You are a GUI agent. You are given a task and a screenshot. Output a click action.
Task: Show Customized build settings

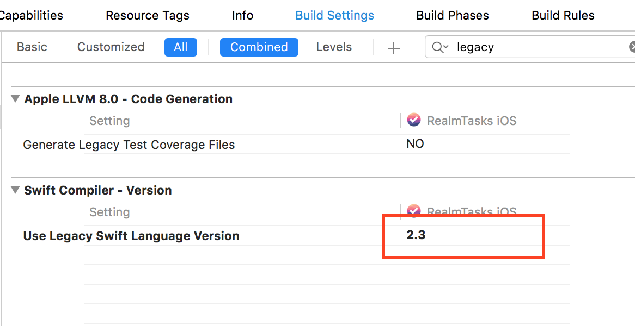(111, 47)
